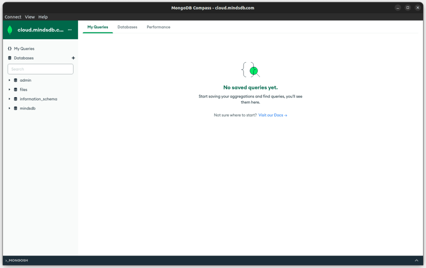The width and height of the screenshot is (426, 268).
Task: Expand the information_schema database tree
Action: (x=9, y=99)
